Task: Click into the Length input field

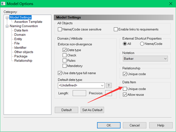Action: click(79, 93)
